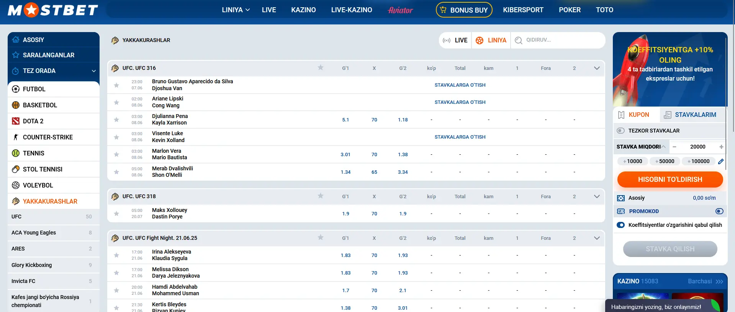Add +50000 to the stake
This screenshot has height=312, width=735.
665,161
